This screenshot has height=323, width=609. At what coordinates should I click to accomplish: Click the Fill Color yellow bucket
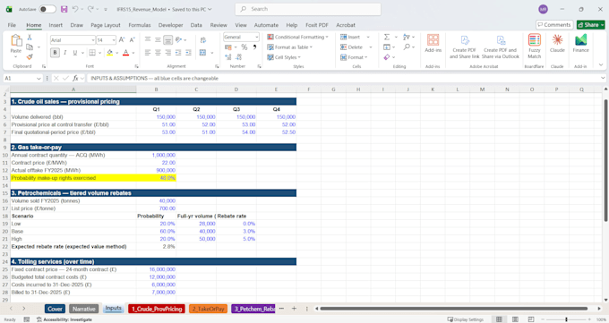(x=109, y=53)
